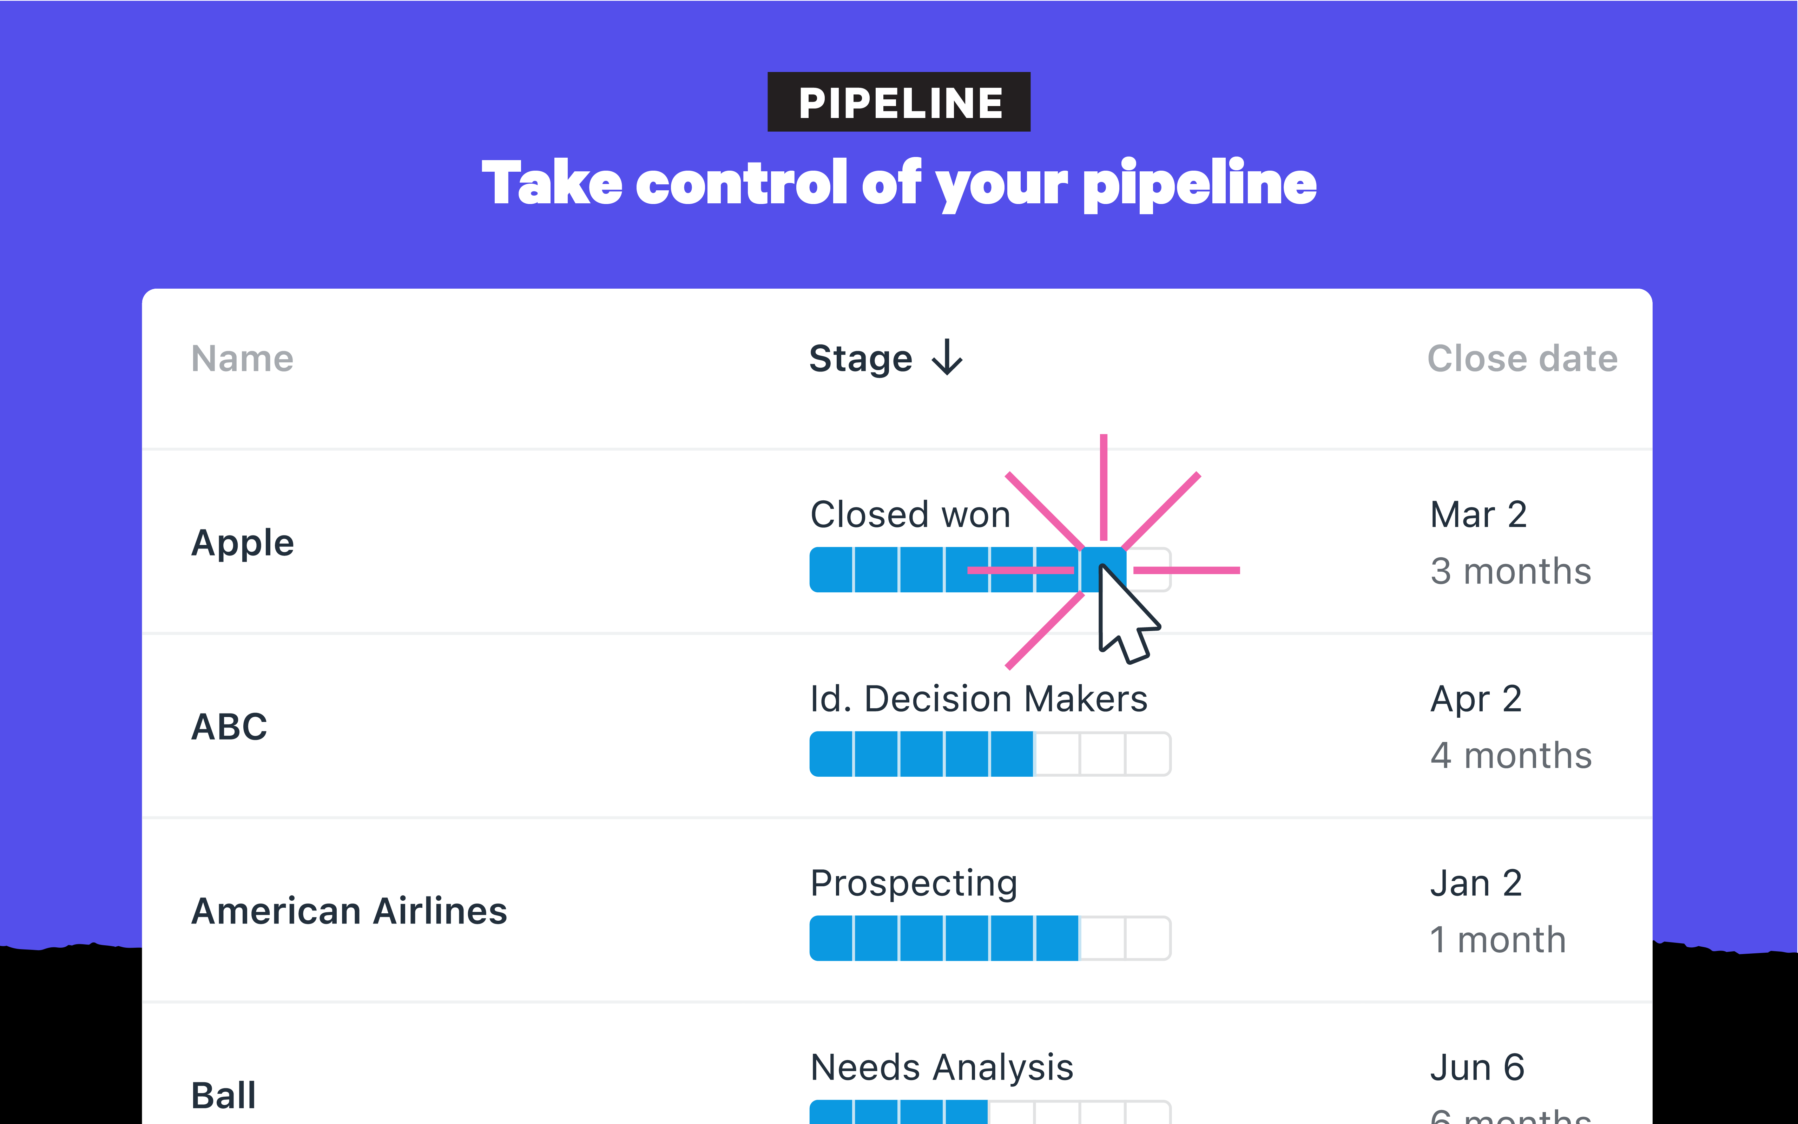This screenshot has width=1798, height=1124.
Task: Open the Ball deal name
Action: pyautogui.click(x=223, y=1095)
